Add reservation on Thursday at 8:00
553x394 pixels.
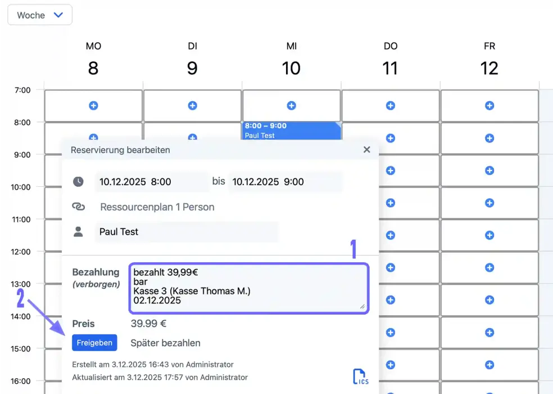point(390,138)
